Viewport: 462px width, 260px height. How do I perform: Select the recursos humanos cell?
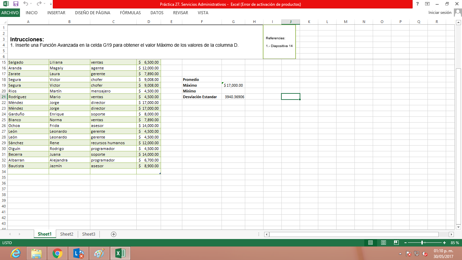(113, 143)
